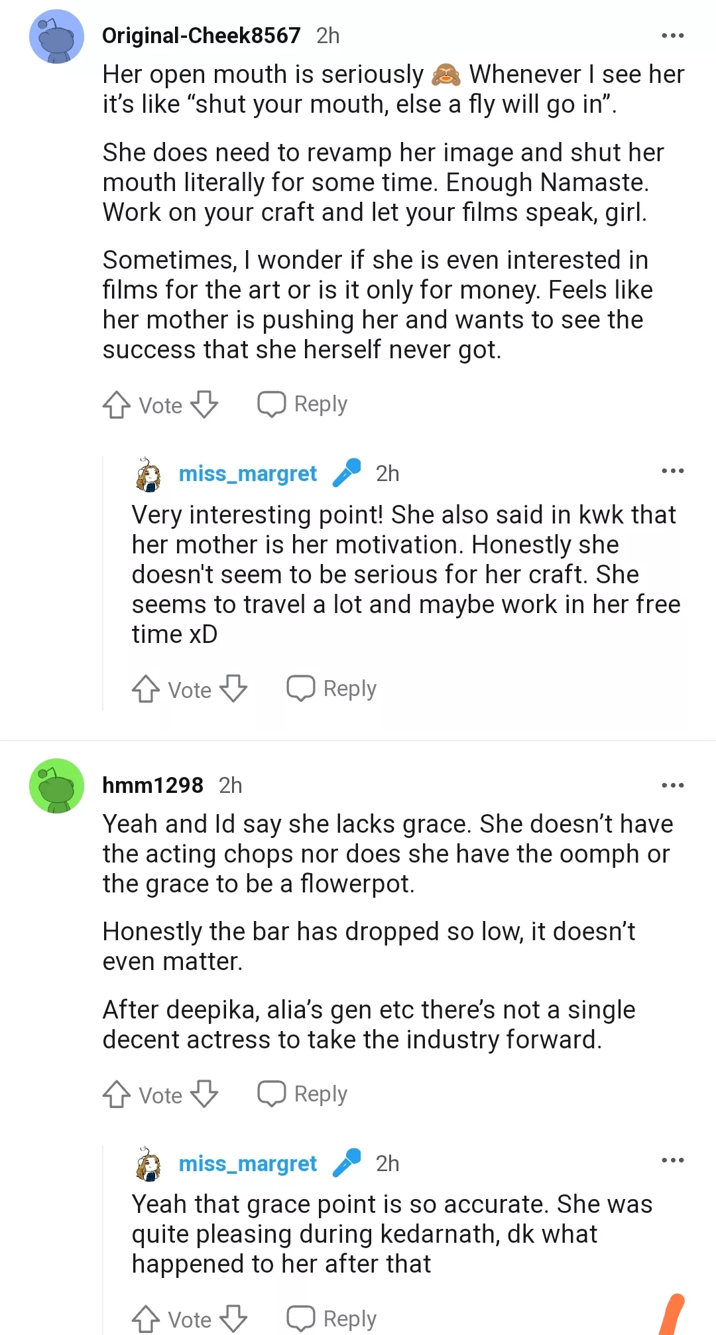Click the speech bubble icon on the top comment

pyautogui.click(x=272, y=403)
